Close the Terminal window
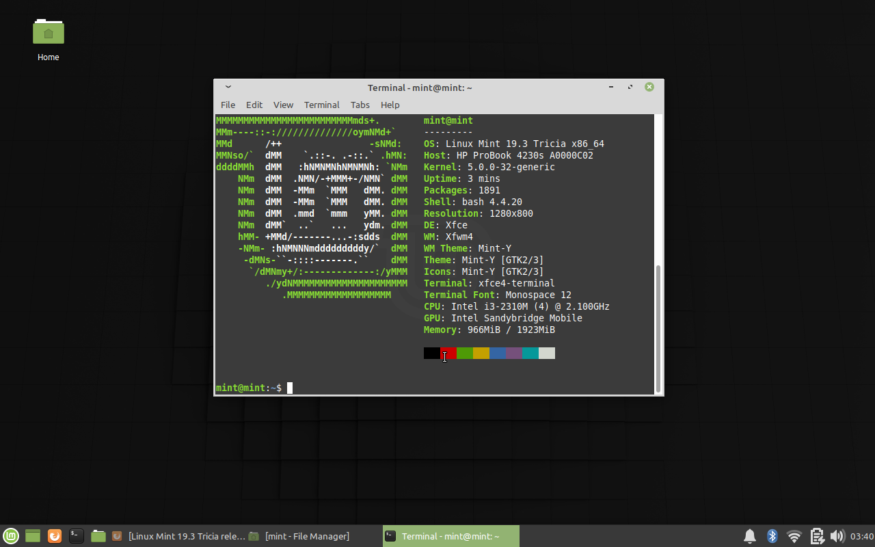This screenshot has height=547, width=875. tap(649, 87)
